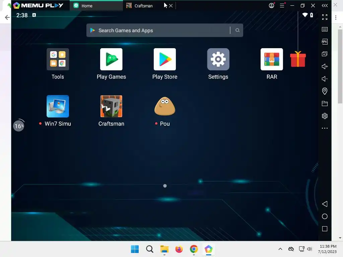Image resolution: width=343 pixels, height=257 pixels.
Task: Click the red gift box icon
Action: 298,59
